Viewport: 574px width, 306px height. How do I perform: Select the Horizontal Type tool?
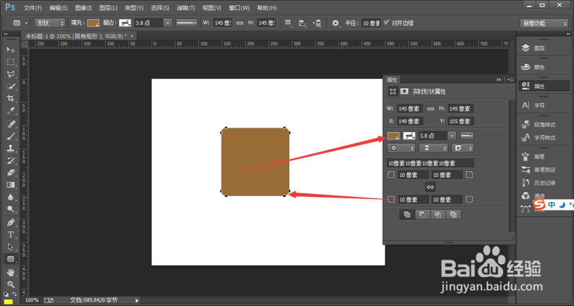(x=10, y=235)
